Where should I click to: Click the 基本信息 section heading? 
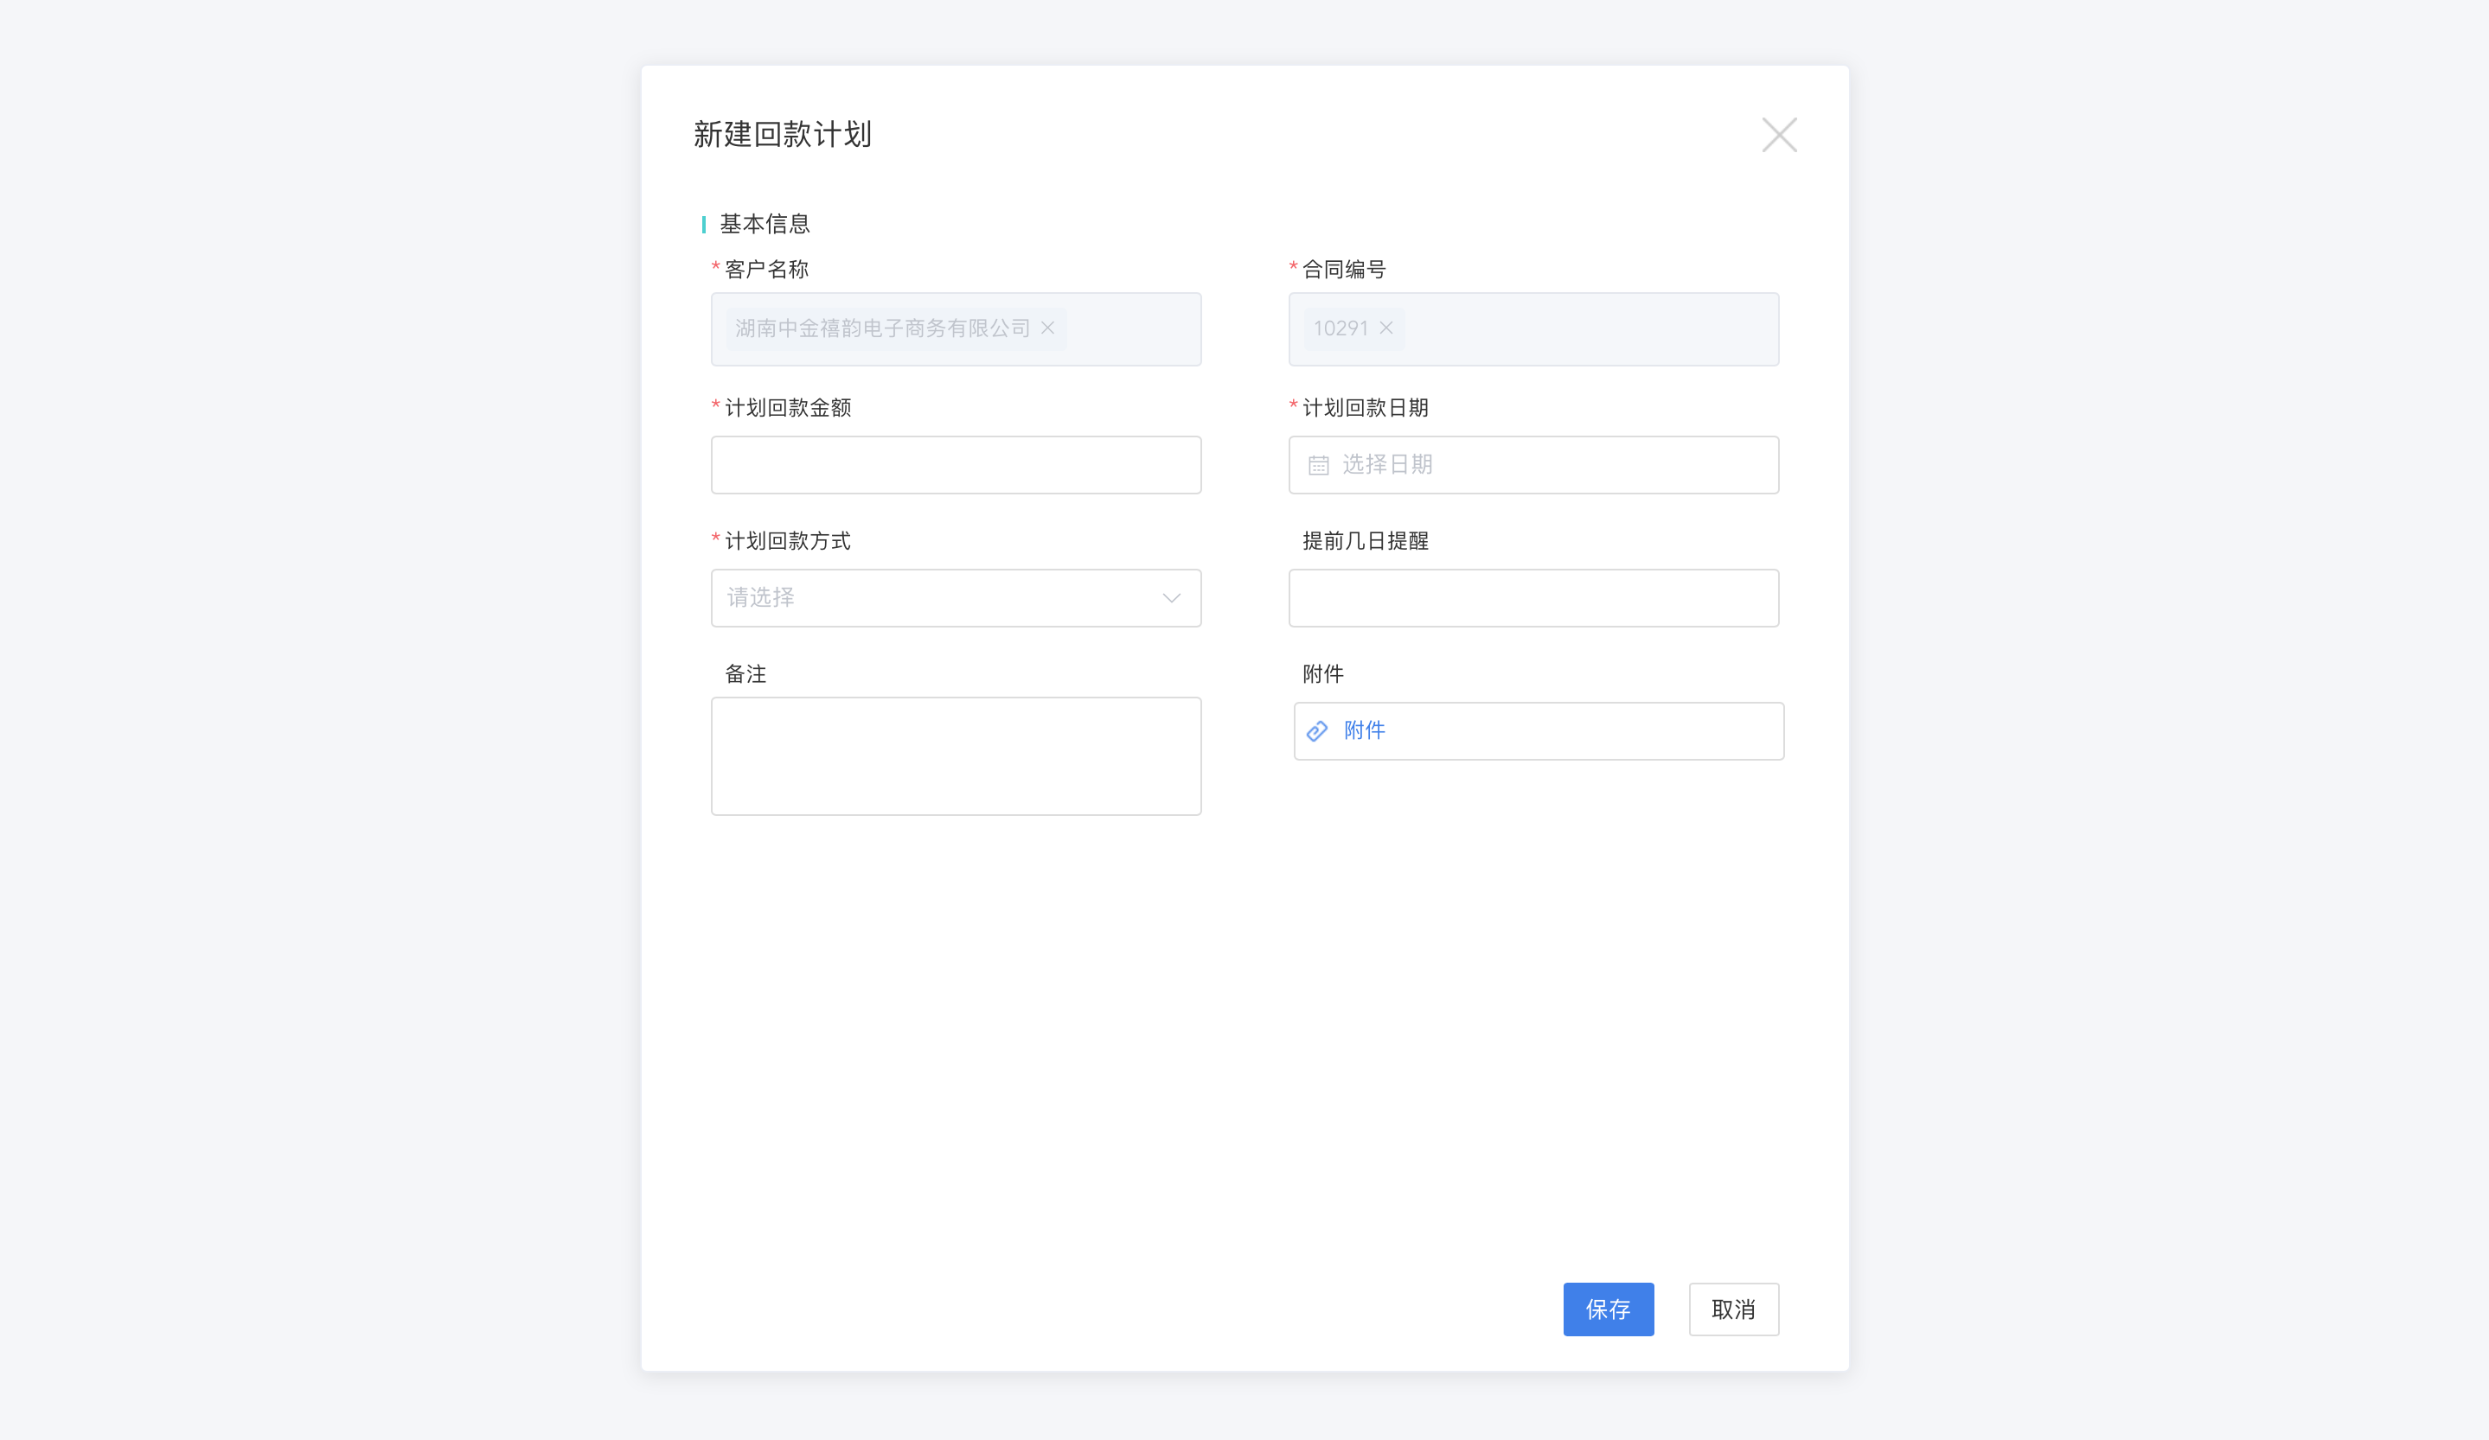[765, 224]
